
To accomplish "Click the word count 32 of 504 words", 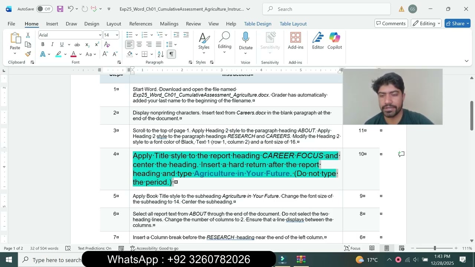I will pos(44,248).
